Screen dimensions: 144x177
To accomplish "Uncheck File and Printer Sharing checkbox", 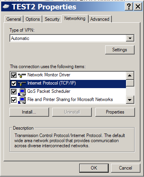I will (x=14, y=100).
